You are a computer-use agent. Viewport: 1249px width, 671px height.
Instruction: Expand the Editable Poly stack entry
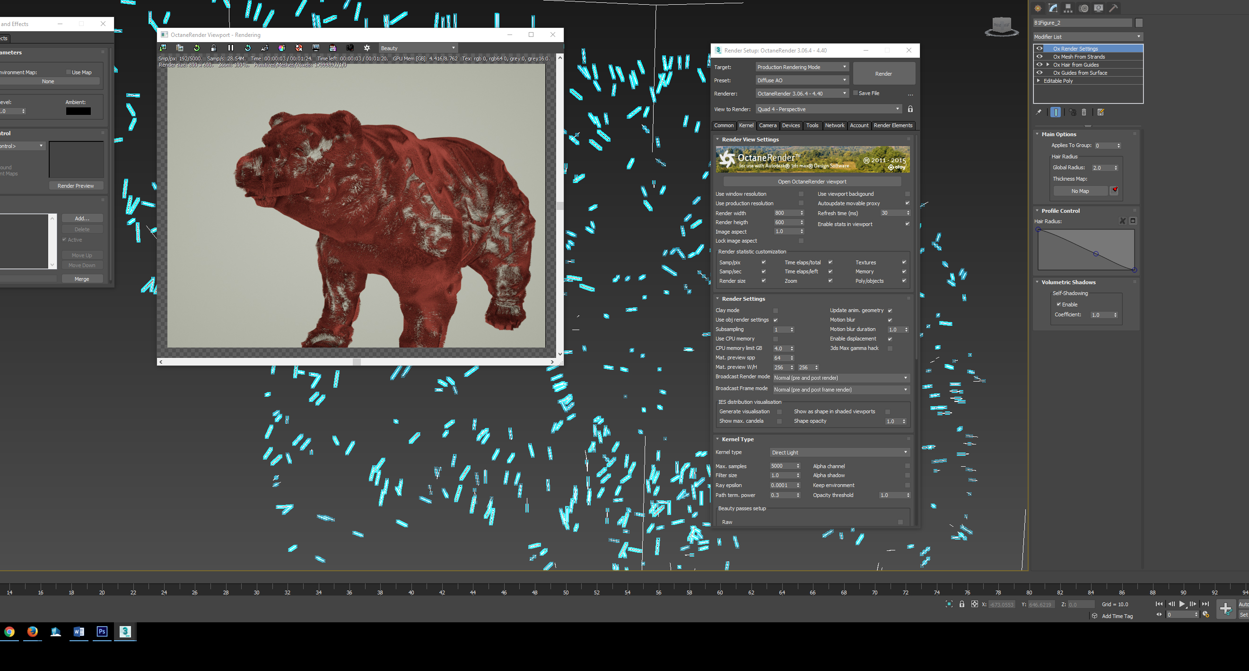[1038, 81]
